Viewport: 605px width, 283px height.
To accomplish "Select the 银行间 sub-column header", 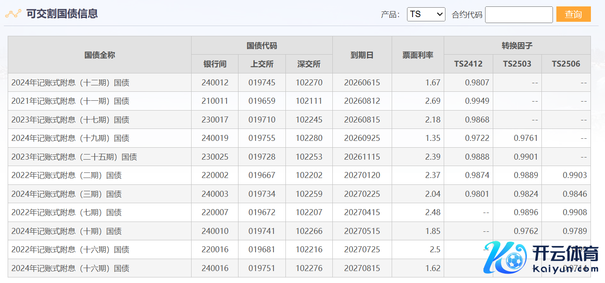I will click(215, 64).
